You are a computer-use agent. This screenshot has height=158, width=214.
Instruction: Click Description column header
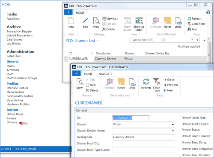(103, 54)
